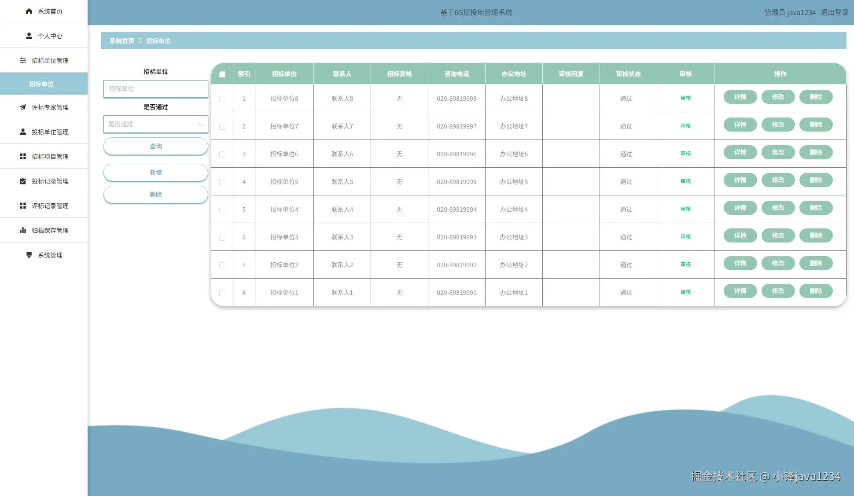
Task: Click 退出登录 in the top bar
Action: point(834,13)
